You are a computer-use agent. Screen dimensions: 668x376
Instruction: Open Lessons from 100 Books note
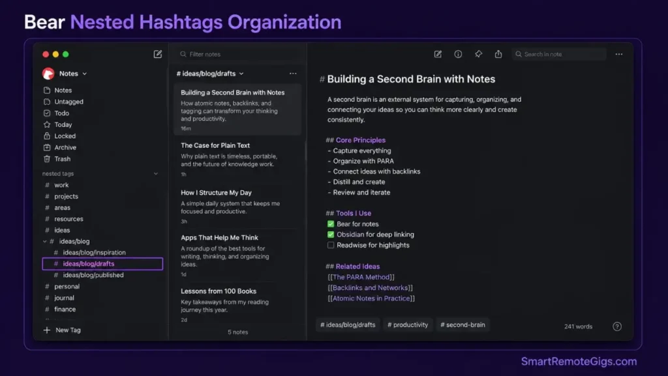point(237,304)
